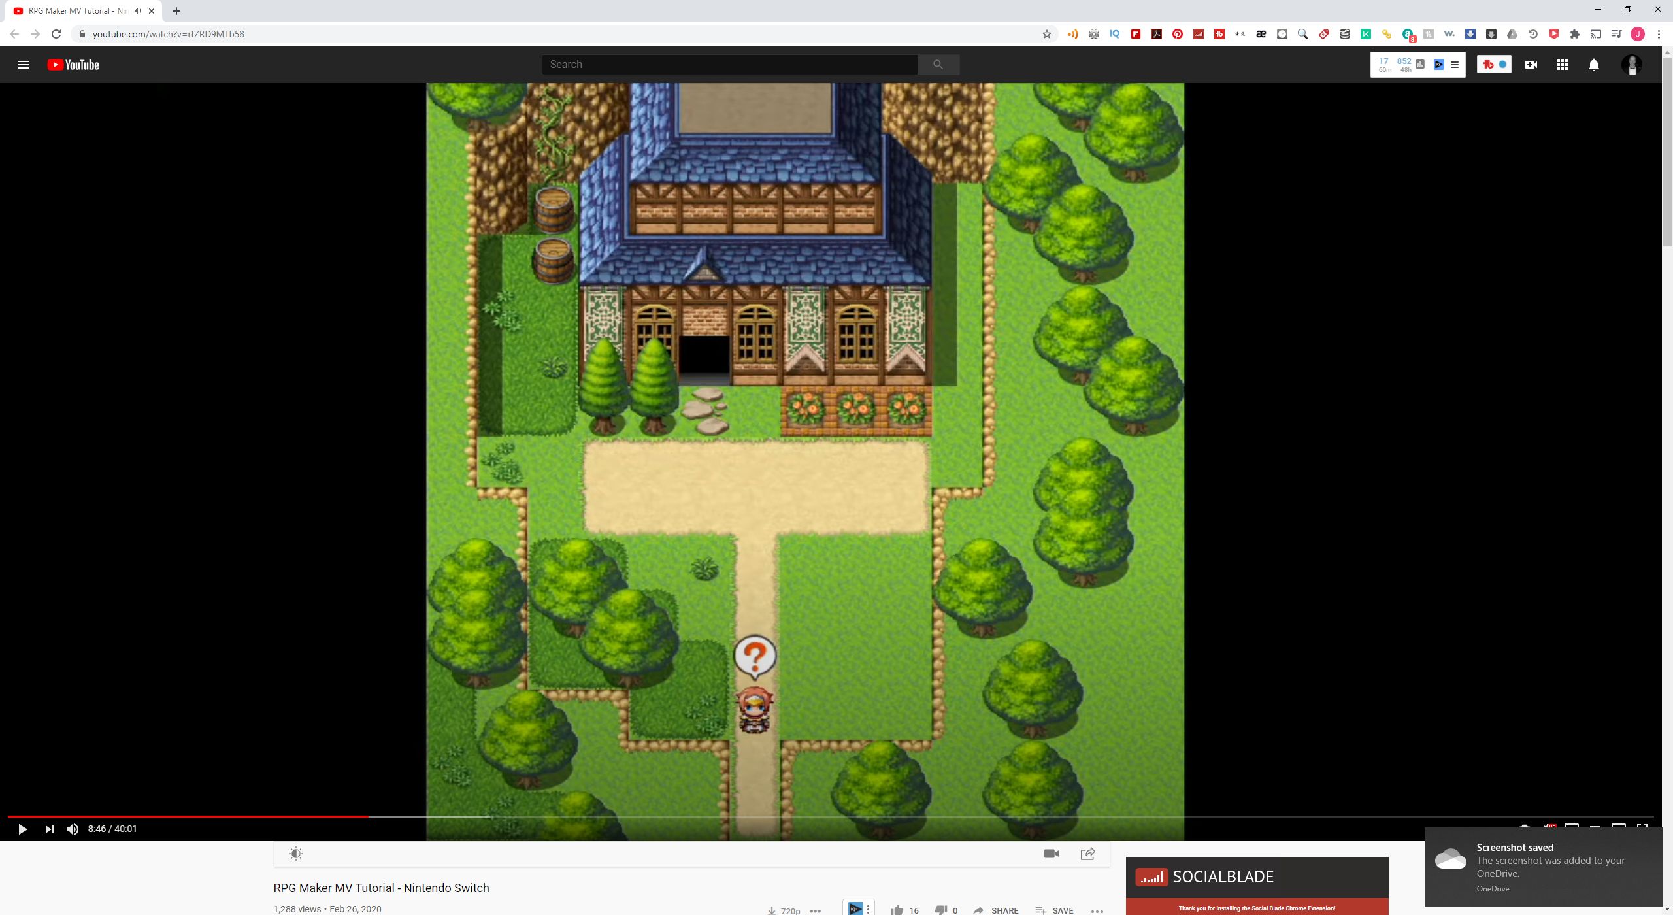Click the share-arrow icon below the video
The width and height of the screenshot is (1673, 915).
pos(1088,854)
